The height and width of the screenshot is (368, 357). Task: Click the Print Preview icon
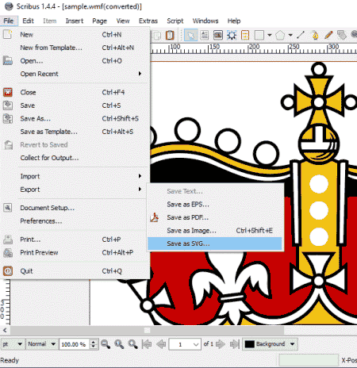pyautogui.click(x=8, y=253)
